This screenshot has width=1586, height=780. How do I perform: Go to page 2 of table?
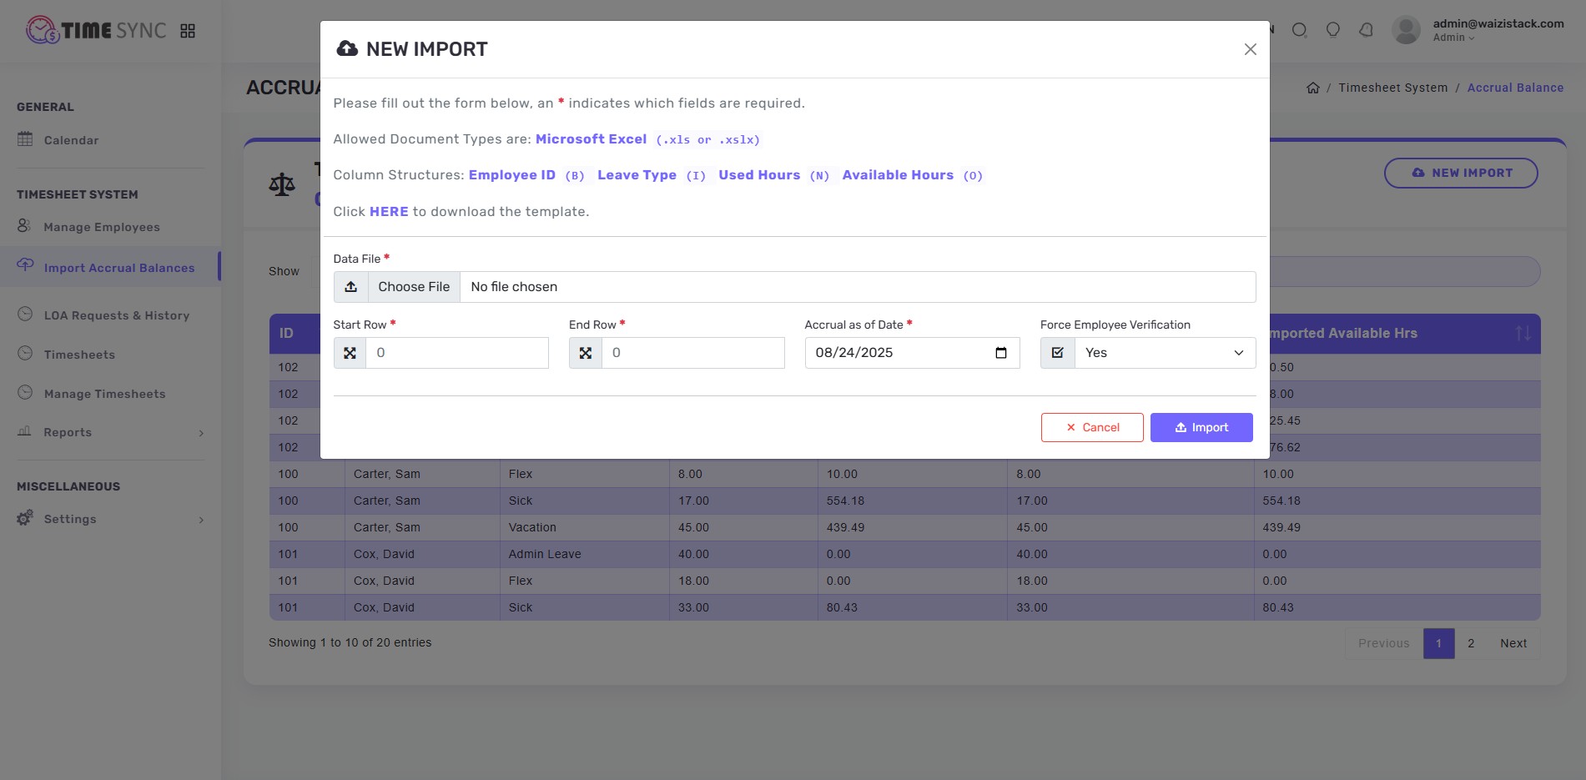pos(1471,643)
